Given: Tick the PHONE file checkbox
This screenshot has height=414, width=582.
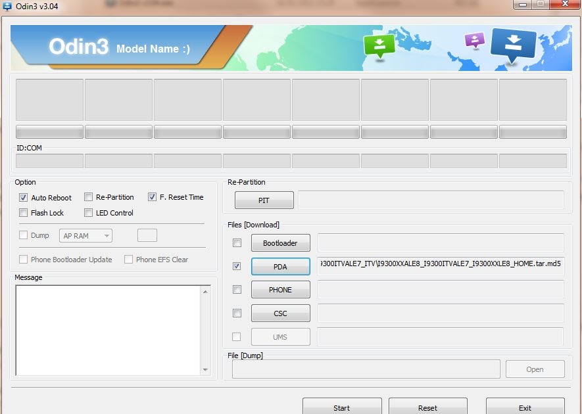Looking at the screenshot, I should [237, 289].
